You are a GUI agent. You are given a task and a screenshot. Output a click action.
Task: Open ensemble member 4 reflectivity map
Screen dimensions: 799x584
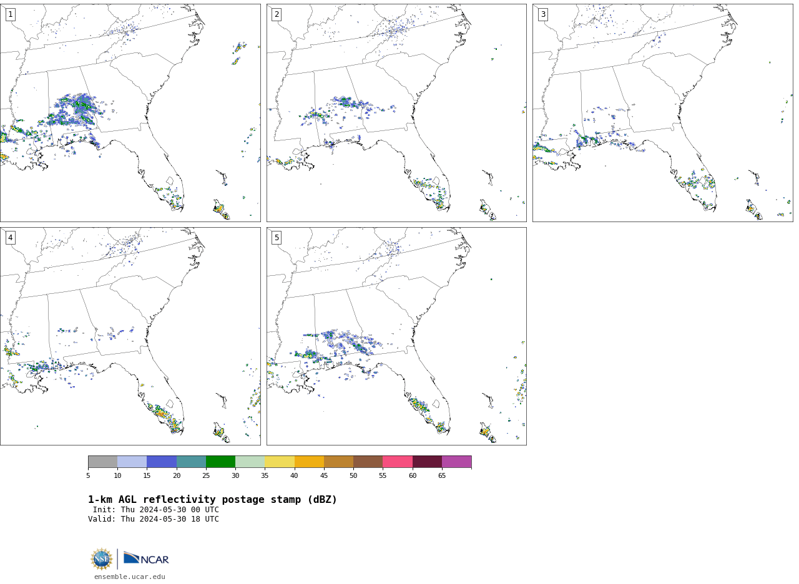[x=130, y=336]
